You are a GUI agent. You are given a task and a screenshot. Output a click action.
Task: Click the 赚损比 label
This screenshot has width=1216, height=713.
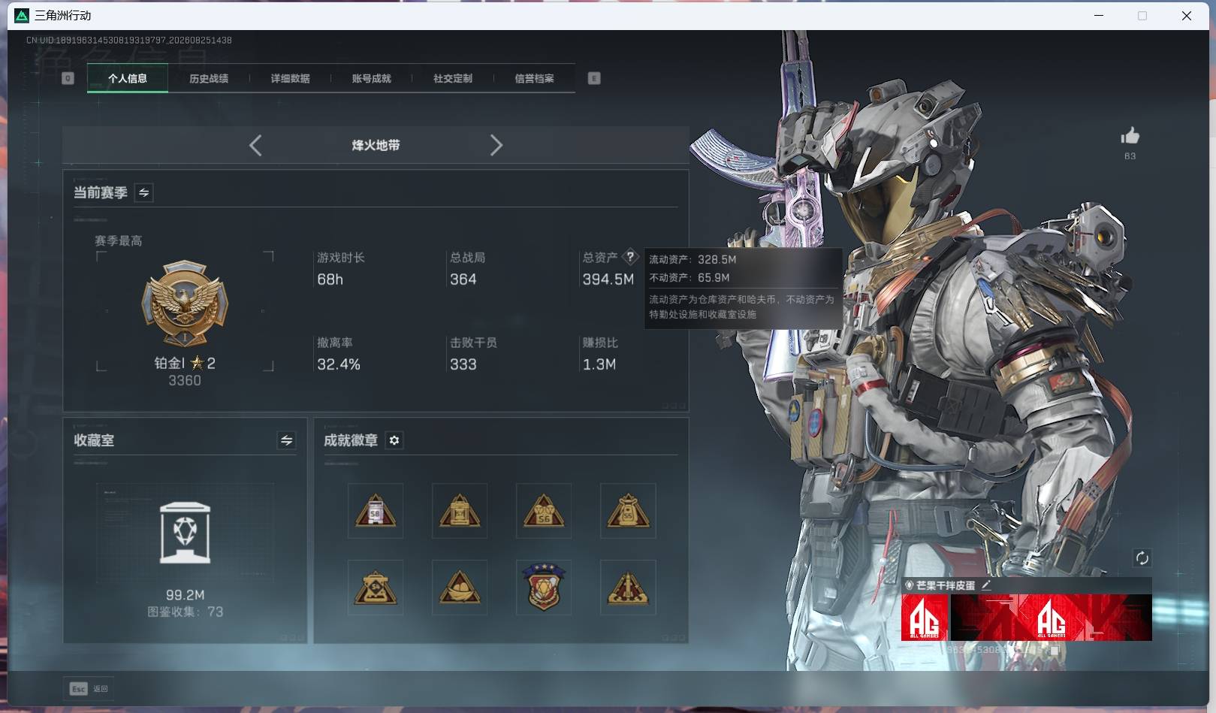point(600,343)
